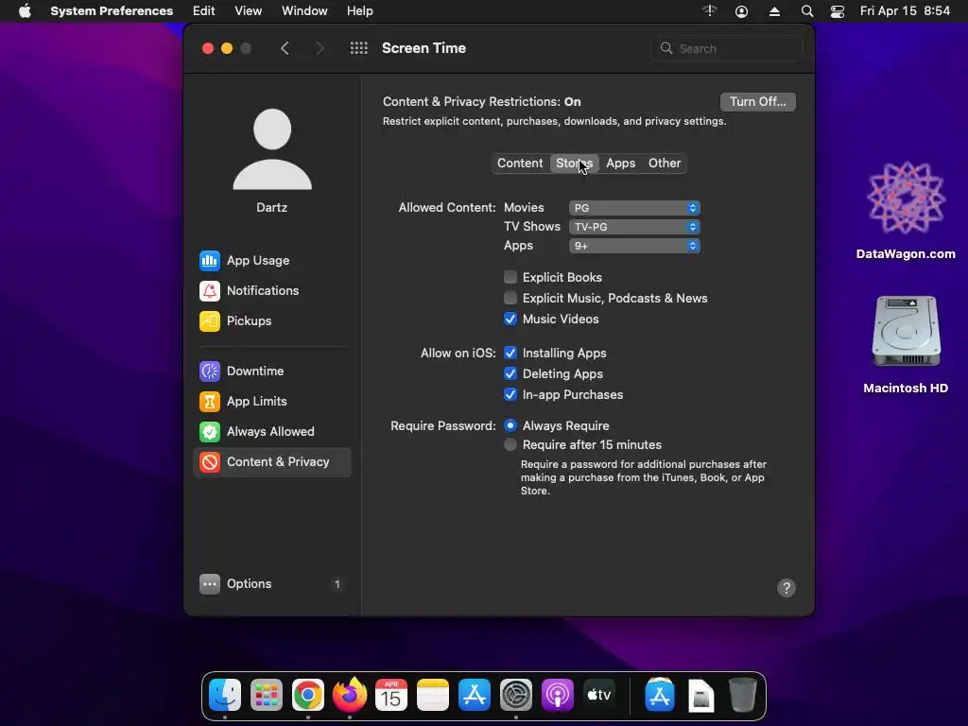This screenshot has width=968, height=726.
Task: Click the Search field
Action: (x=727, y=49)
